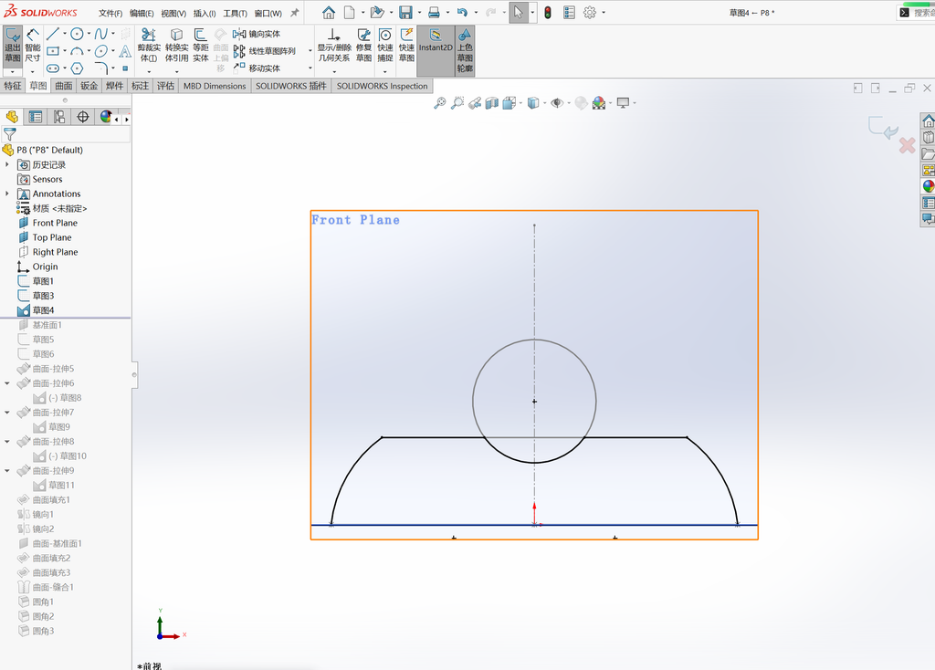Open the Repair Sketch (修复草图) tool
935x670 pixels.
[x=363, y=46]
